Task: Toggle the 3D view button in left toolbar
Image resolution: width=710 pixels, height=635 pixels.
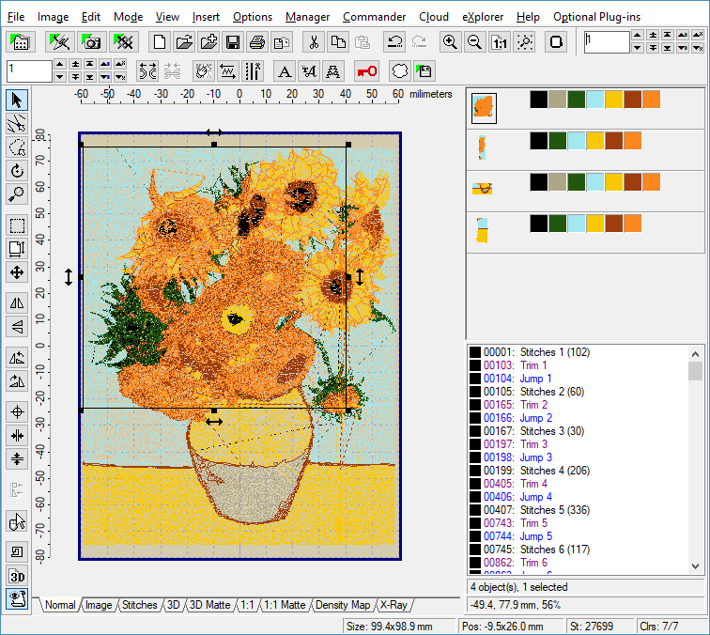Action: click(16, 575)
